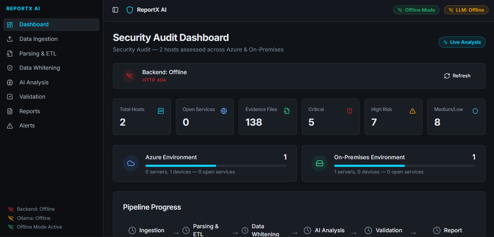The height and width of the screenshot is (237, 494).
Task: Click the Dashboard grid icon in sidebar
Action: [x=10, y=24]
